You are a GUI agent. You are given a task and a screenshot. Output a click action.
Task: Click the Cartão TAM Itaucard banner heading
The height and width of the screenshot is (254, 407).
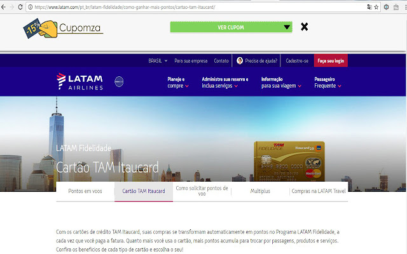pos(107,167)
